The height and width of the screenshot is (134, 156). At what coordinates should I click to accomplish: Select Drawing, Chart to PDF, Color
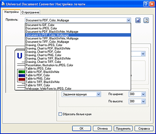pos(78,52)
